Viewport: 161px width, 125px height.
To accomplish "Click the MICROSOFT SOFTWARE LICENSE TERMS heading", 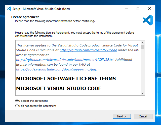I will pyautogui.click(x=66, y=79).
